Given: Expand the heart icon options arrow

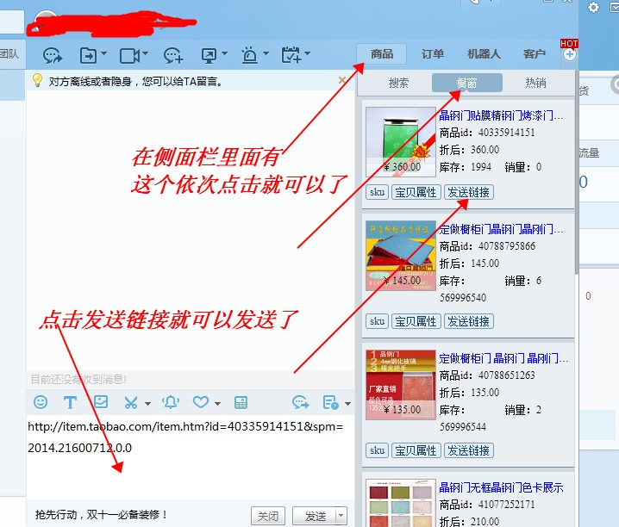Looking at the screenshot, I should click(217, 404).
